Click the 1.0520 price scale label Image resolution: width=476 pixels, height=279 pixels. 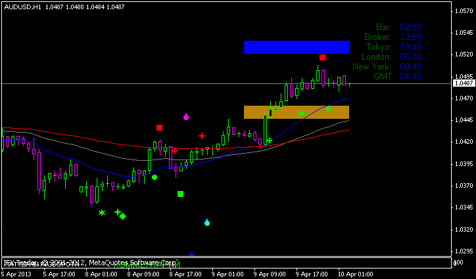pyautogui.click(x=464, y=54)
